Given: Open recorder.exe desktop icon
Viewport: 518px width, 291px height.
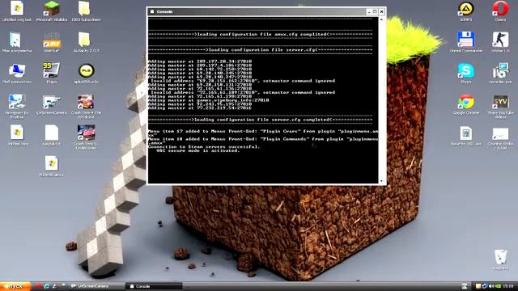Looking at the screenshot, I should 500,74.
